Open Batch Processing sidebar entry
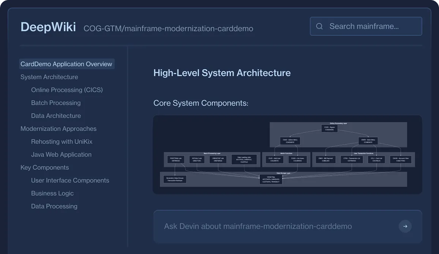This screenshot has height=254, width=439. 56,103
